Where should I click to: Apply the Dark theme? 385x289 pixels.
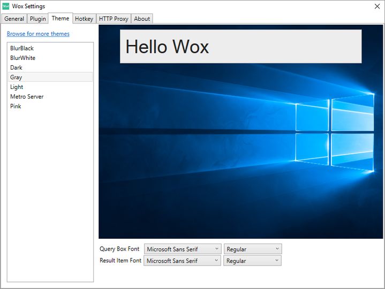(50, 67)
